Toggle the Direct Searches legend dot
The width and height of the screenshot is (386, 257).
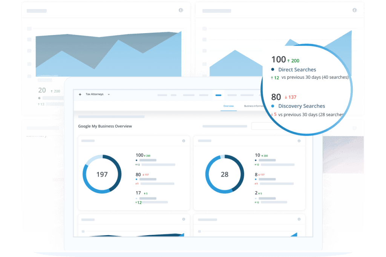tap(273, 69)
